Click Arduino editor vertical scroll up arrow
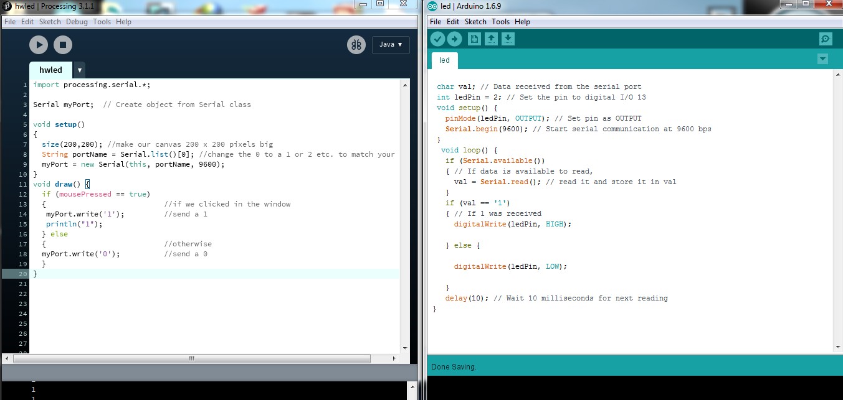 838,74
